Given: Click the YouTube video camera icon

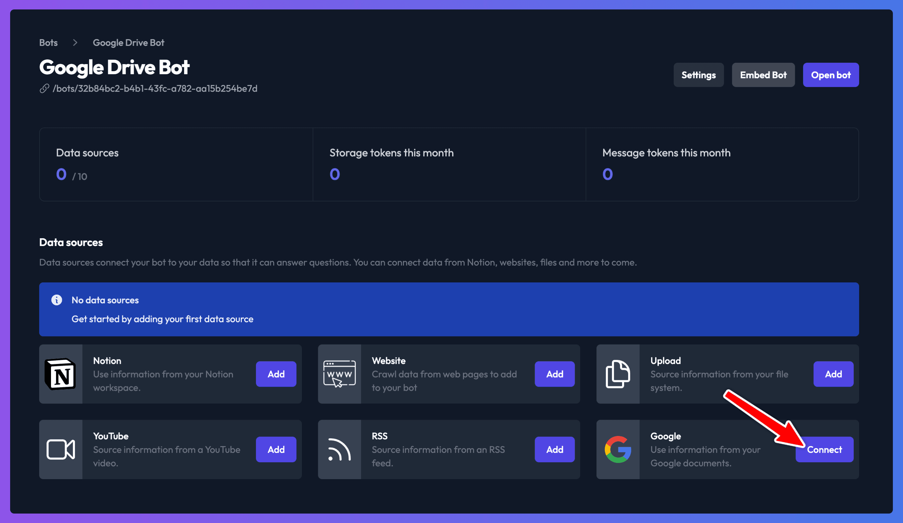Looking at the screenshot, I should click(60, 449).
